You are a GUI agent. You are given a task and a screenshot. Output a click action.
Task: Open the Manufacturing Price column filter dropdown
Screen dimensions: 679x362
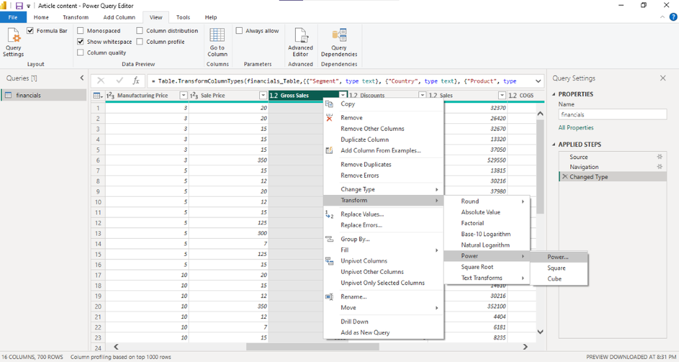click(x=184, y=95)
